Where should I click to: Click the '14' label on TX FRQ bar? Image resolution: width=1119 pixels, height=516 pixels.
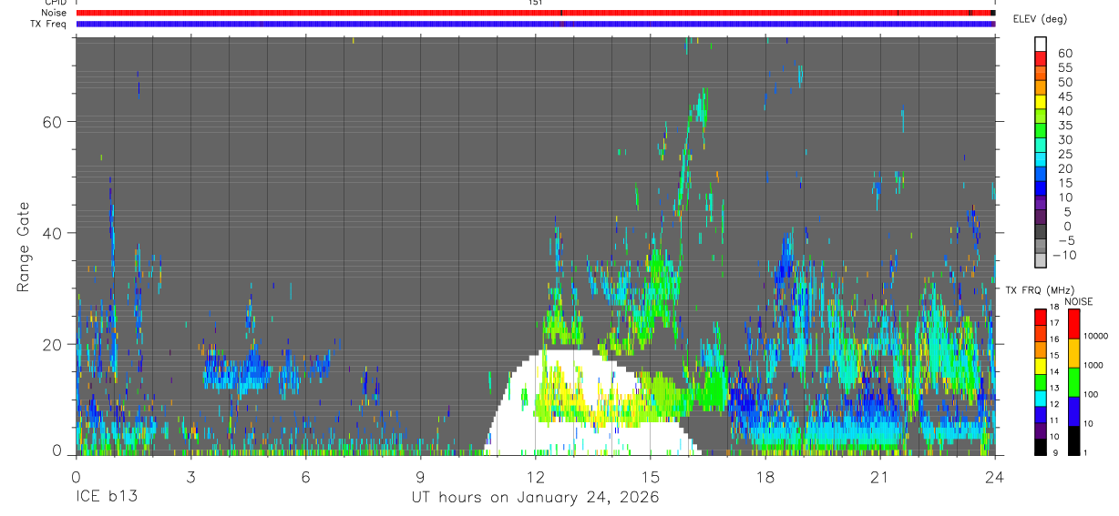(x=1053, y=372)
